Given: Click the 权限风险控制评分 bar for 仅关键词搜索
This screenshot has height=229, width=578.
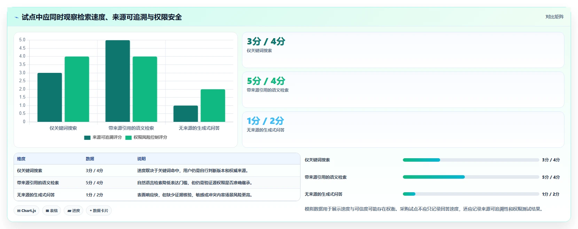Looking at the screenshot, I should tap(77, 89).
